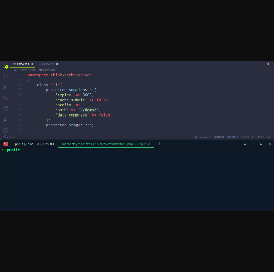Open the Explorer panel in activity bar
The height and width of the screenshot is (272, 274).
pyautogui.click(x=5, y=65)
